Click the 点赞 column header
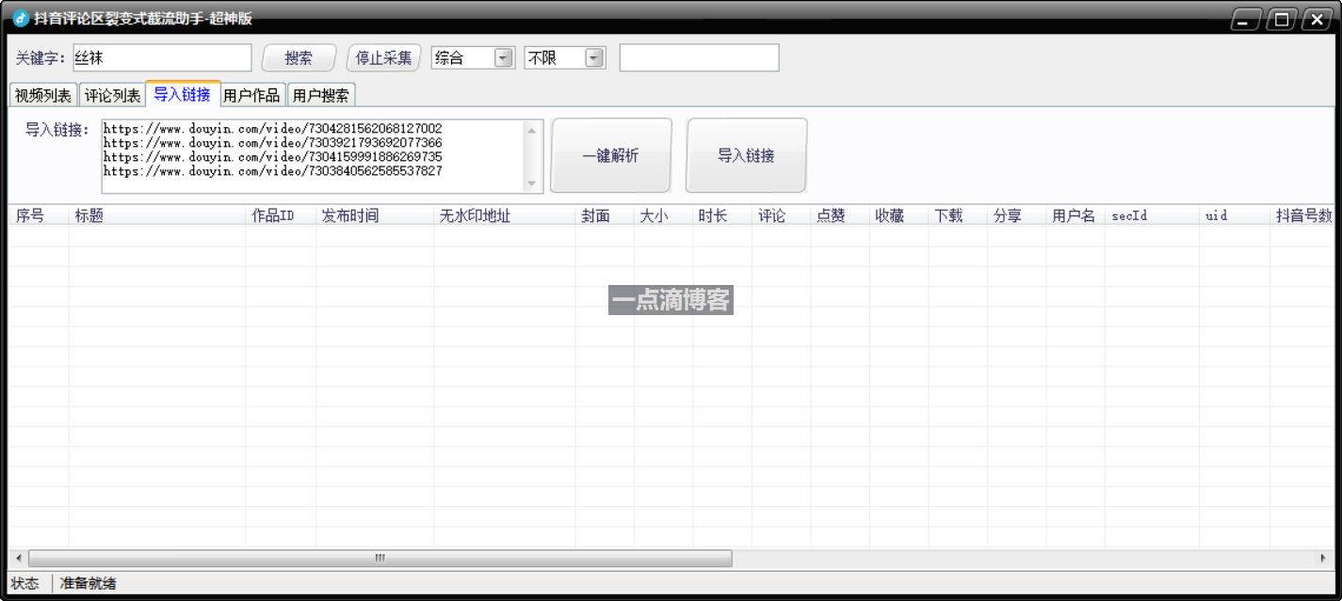Image resolution: width=1342 pixels, height=601 pixels. (840, 215)
